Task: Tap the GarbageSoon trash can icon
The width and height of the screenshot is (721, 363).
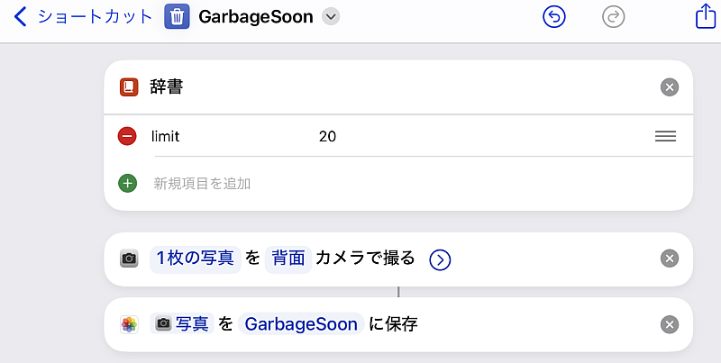Action: tap(177, 17)
